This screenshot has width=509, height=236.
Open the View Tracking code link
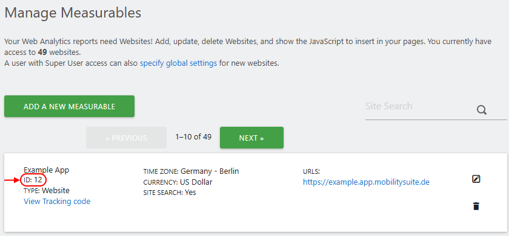coord(57,202)
